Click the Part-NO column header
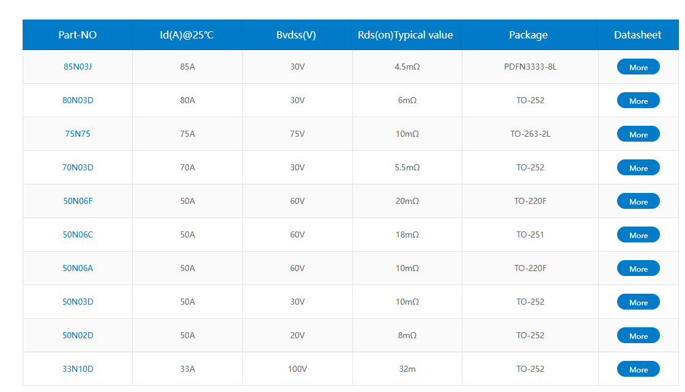 coord(78,35)
